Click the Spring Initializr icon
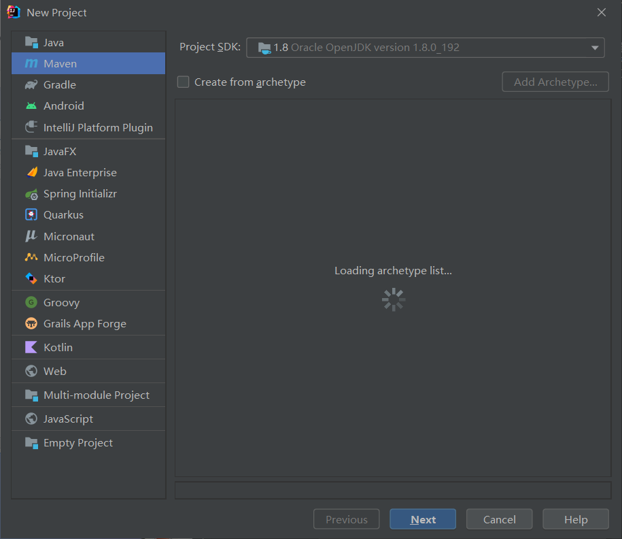The width and height of the screenshot is (622, 539). pyautogui.click(x=31, y=194)
